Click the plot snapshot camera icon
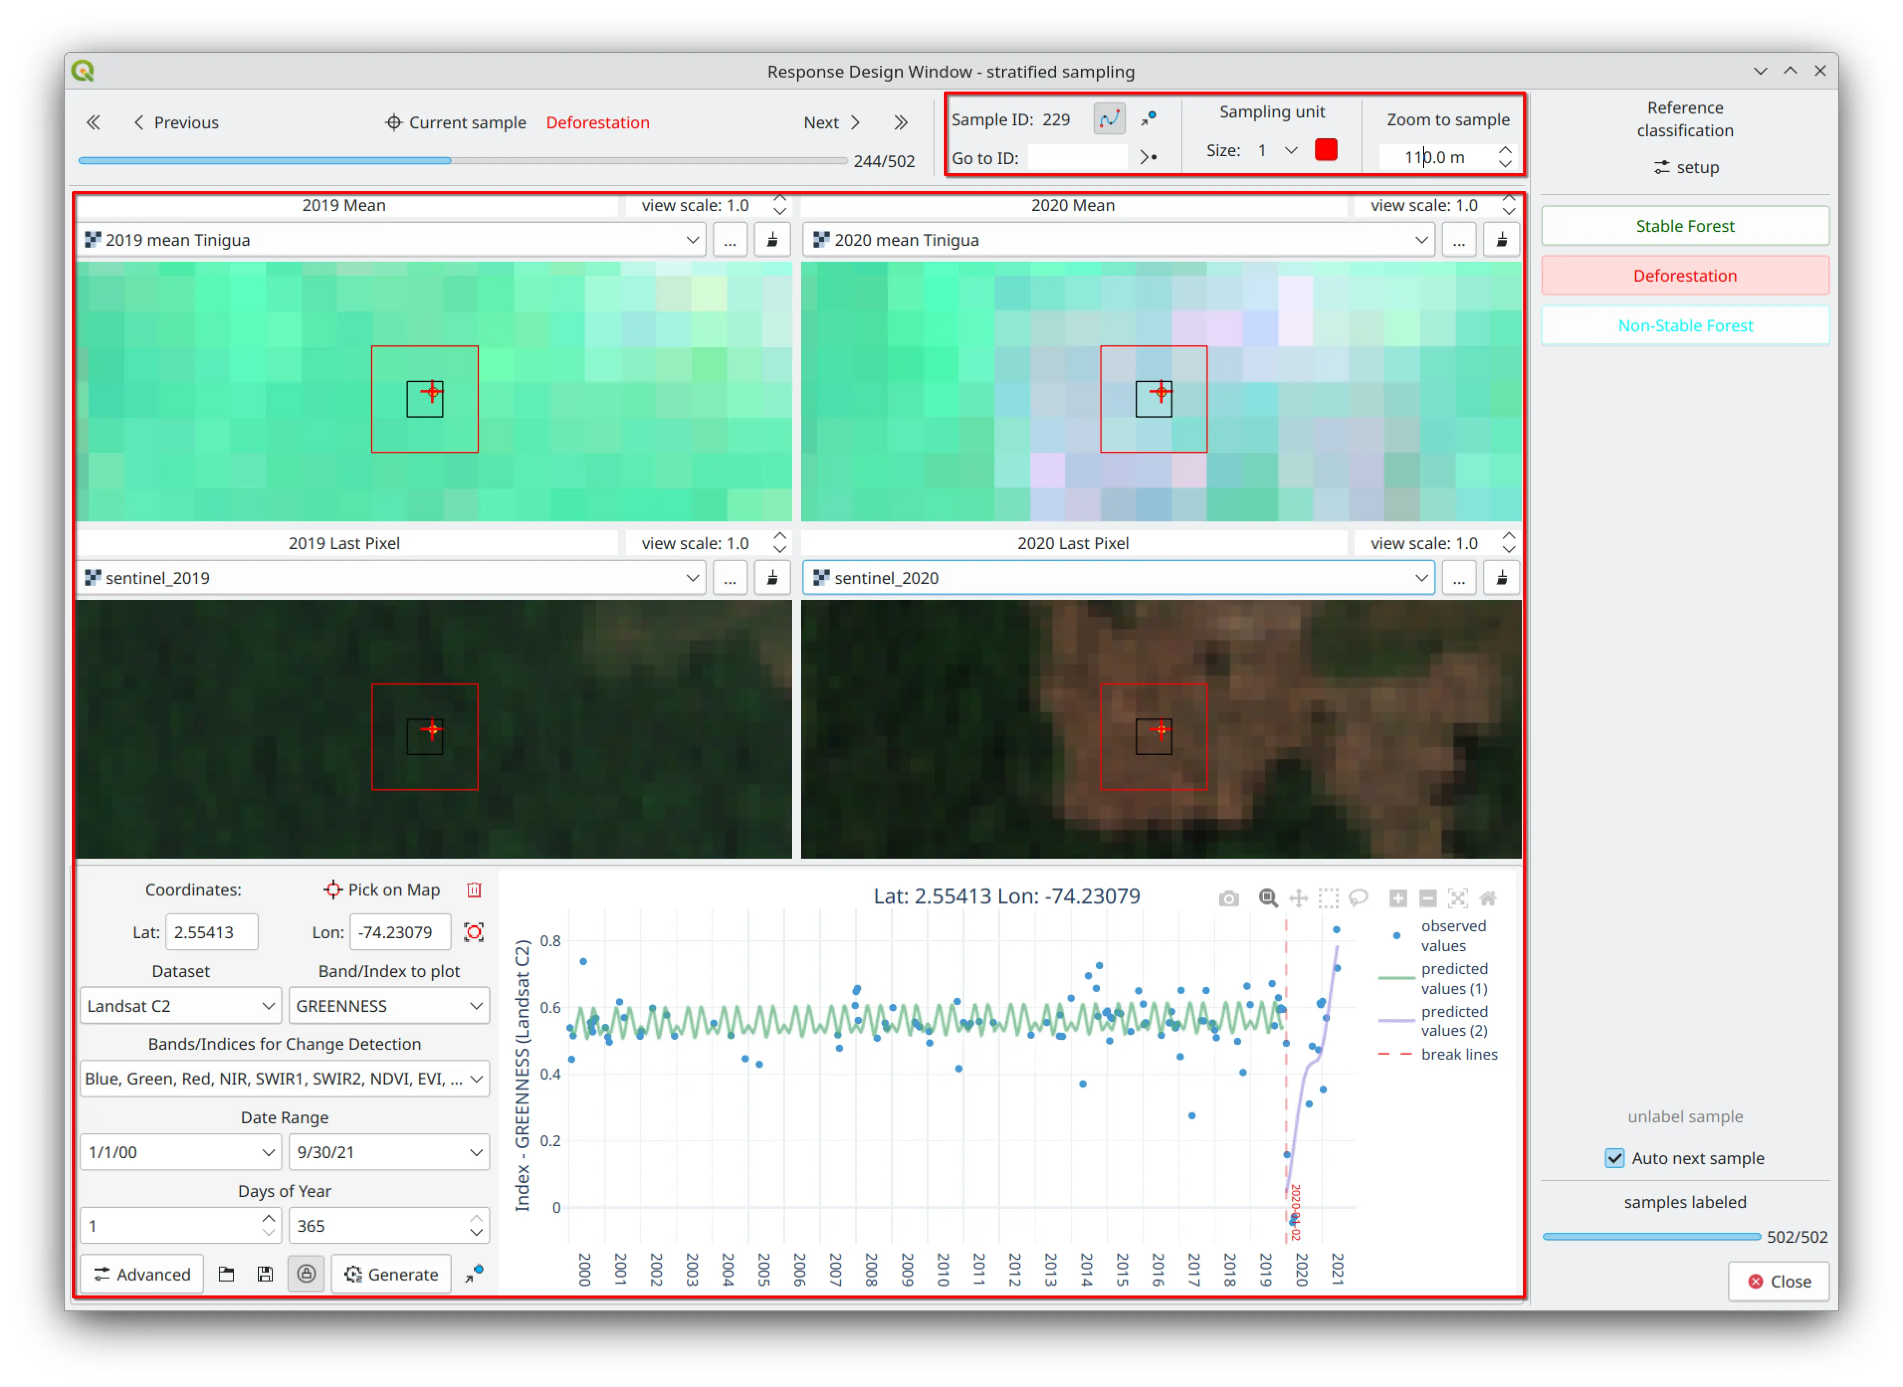 click(1228, 898)
